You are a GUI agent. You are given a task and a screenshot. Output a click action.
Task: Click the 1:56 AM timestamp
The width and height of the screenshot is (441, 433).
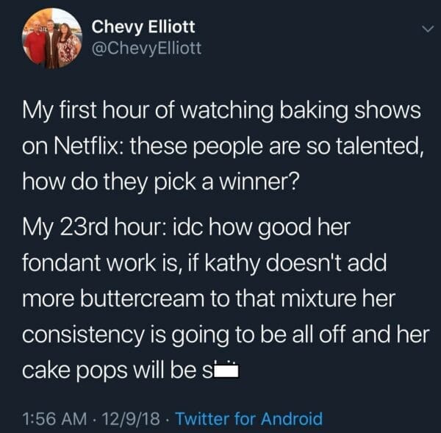pyautogui.click(x=53, y=419)
